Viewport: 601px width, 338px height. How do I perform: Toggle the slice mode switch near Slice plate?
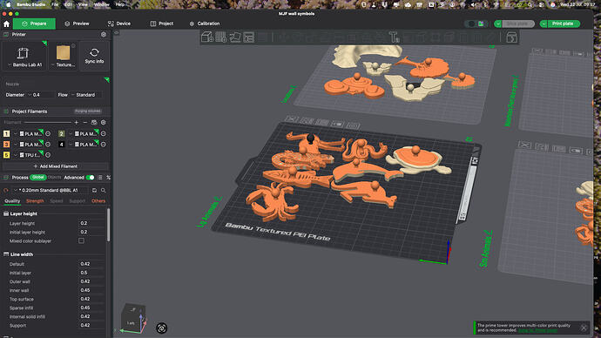(476, 24)
